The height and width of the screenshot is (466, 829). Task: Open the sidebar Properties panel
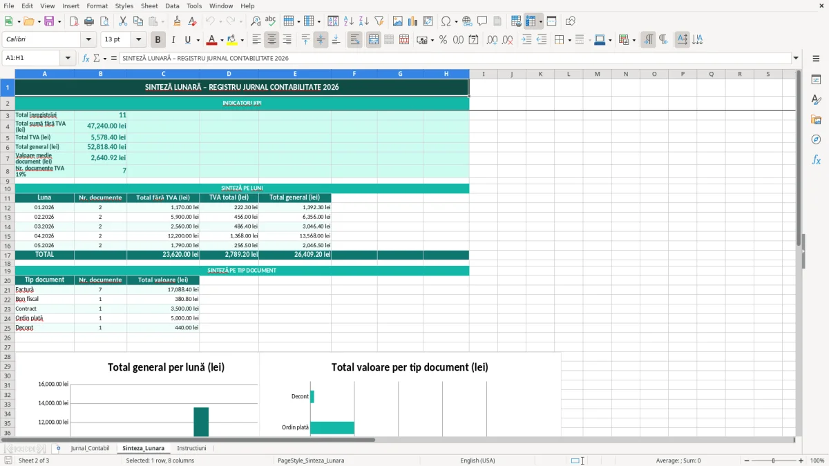tap(816, 80)
